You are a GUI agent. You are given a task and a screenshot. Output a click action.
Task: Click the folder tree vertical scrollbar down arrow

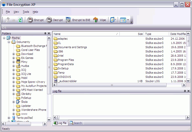(x=49, y=120)
